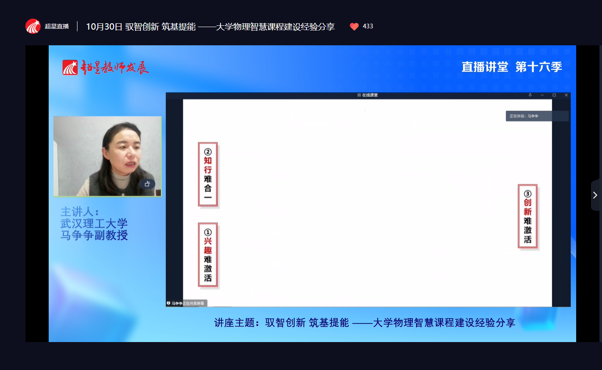Click the red 超星直播 logo icon
The image size is (602, 370).
coord(33,26)
